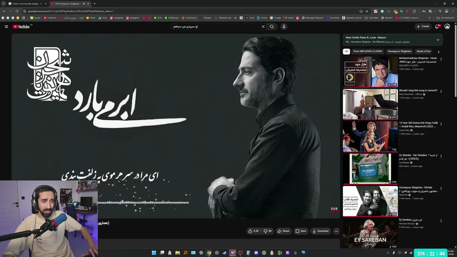Expand the Next up mix playlist panel
Screen dimensions: 457x257
438,40
